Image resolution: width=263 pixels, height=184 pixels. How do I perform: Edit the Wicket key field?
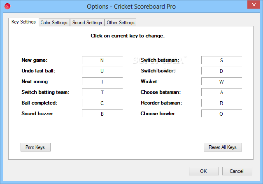click(x=221, y=82)
